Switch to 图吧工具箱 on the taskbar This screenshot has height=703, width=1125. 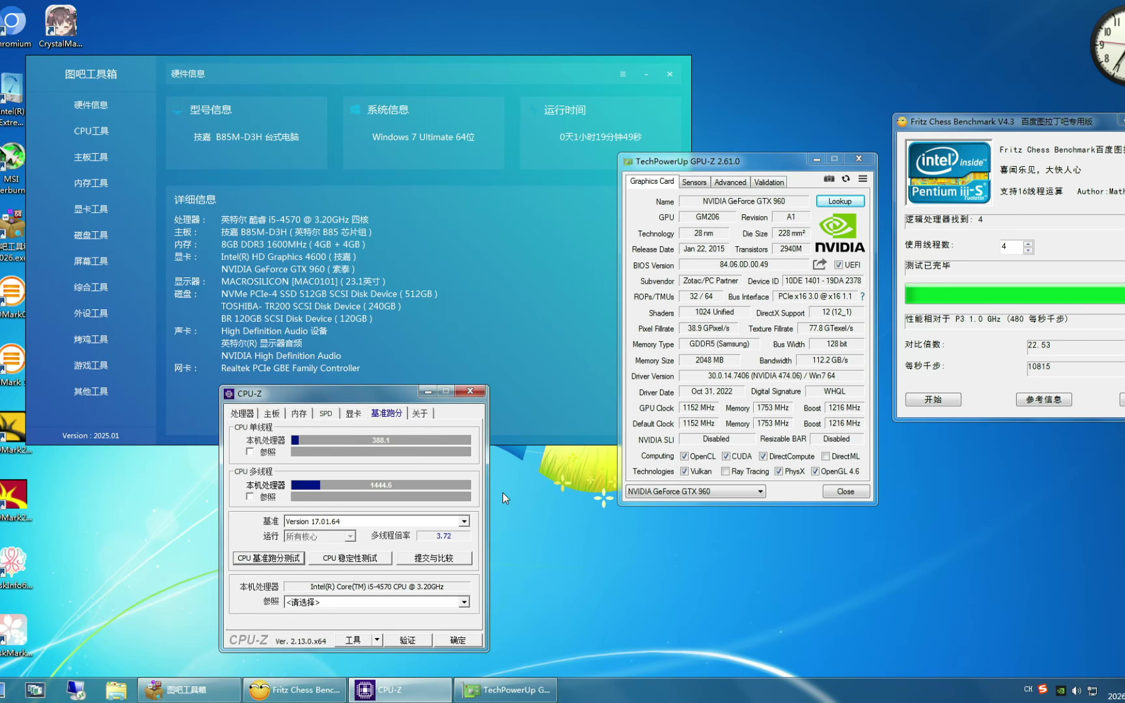tap(189, 690)
